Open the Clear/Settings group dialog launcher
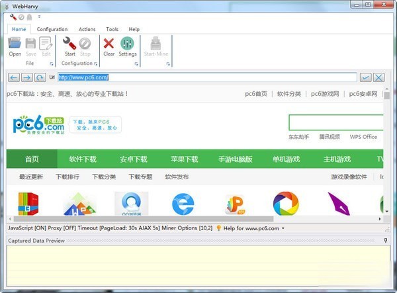This screenshot has width=397, height=293. (136, 64)
